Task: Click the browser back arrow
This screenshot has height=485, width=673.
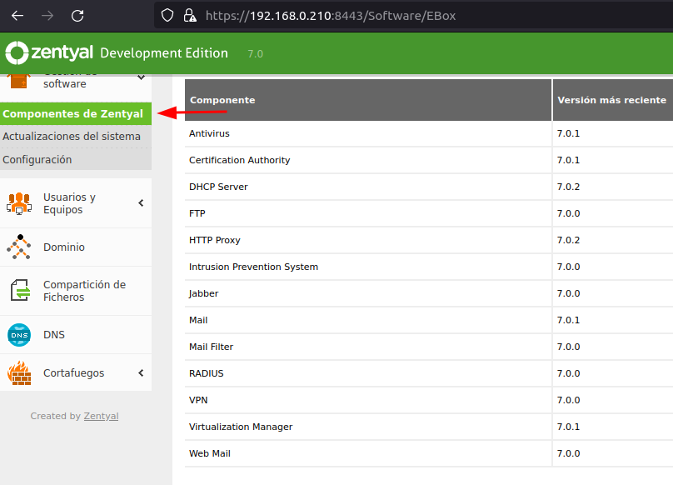Action: [x=17, y=16]
